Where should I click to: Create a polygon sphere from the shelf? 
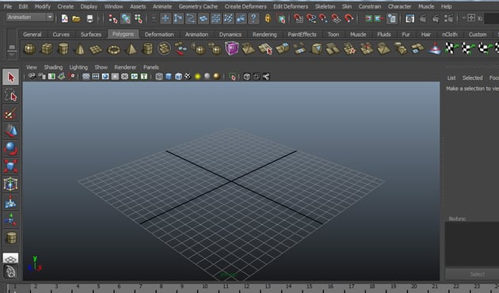click(30, 49)
